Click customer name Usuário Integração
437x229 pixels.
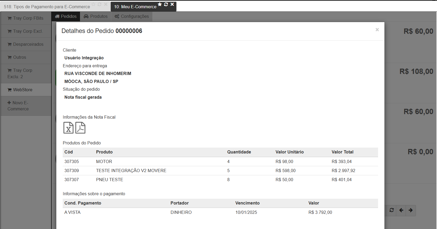[84, 58]
